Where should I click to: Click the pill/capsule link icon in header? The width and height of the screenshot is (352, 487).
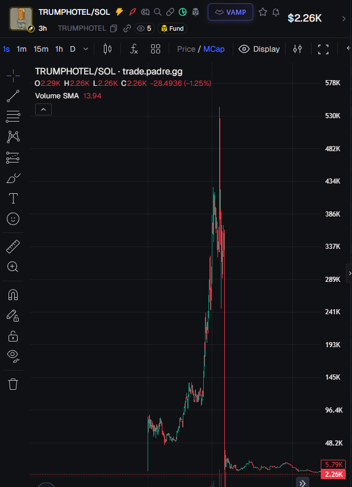pos(170,12)
